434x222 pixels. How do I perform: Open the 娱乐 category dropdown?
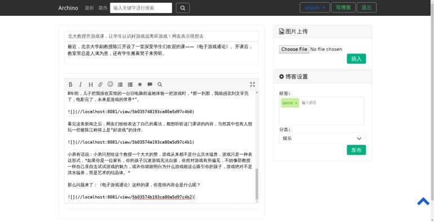(322, 139)
